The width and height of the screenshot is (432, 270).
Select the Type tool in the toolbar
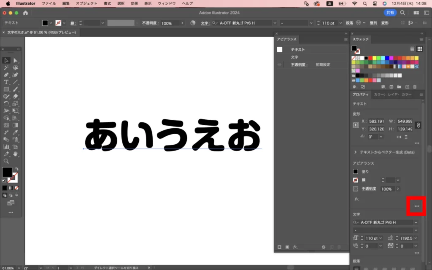(x=6, y=82)
